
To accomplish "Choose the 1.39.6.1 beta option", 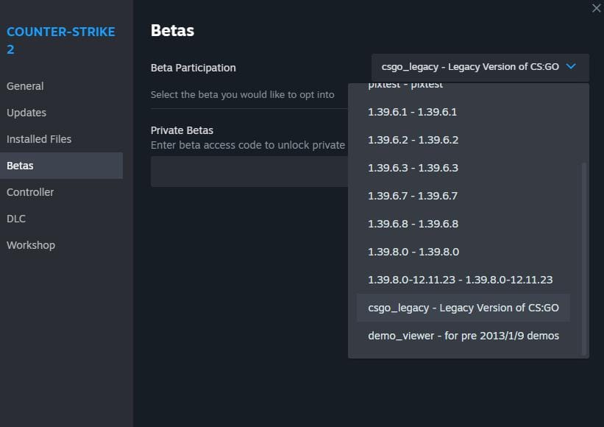I will tap(413, 112).
